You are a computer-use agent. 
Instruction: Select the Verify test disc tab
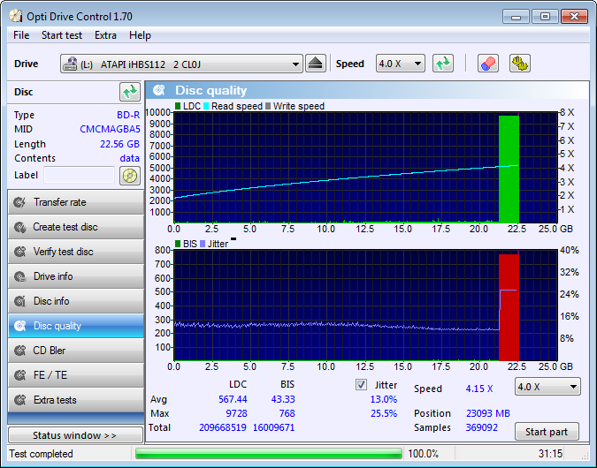[76, 252]
